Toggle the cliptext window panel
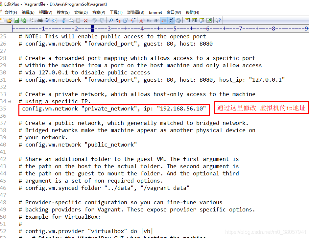The width and height of the screenshot is (309, 238). (195, 20)
